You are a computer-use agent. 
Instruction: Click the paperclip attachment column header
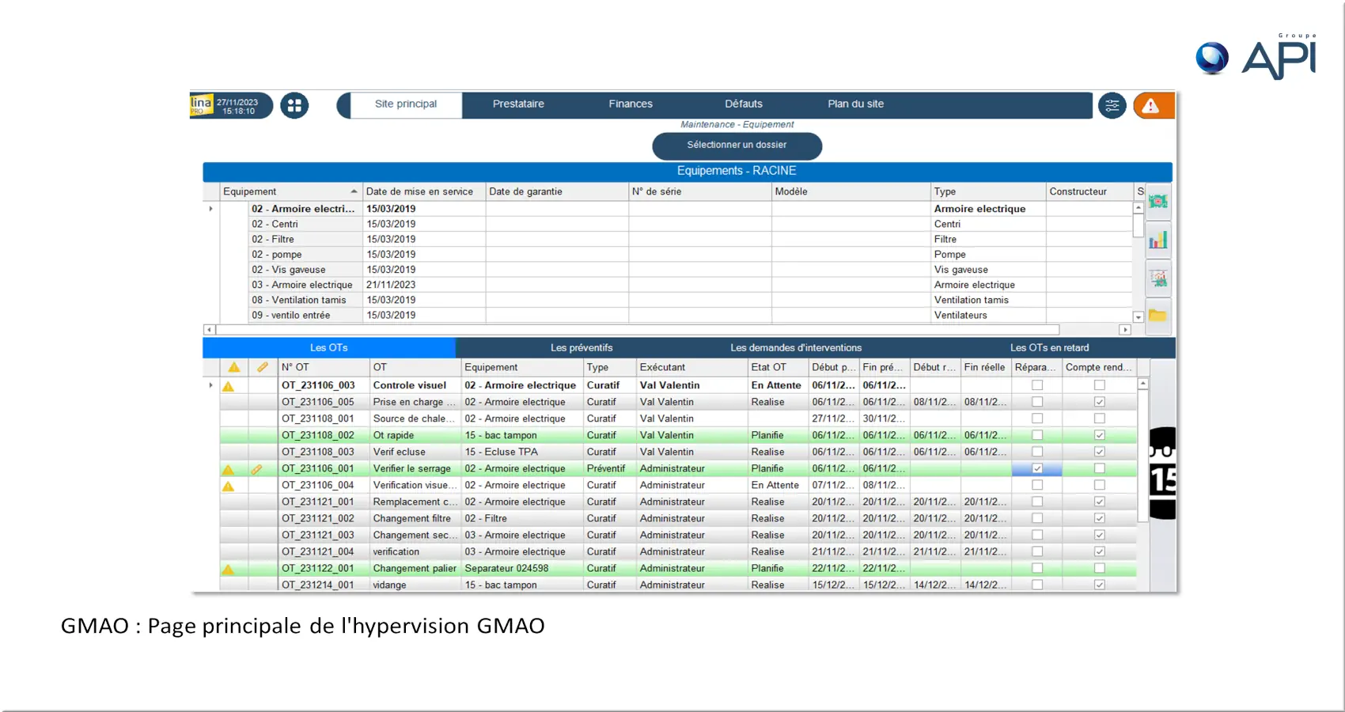[x=263, y=367]
